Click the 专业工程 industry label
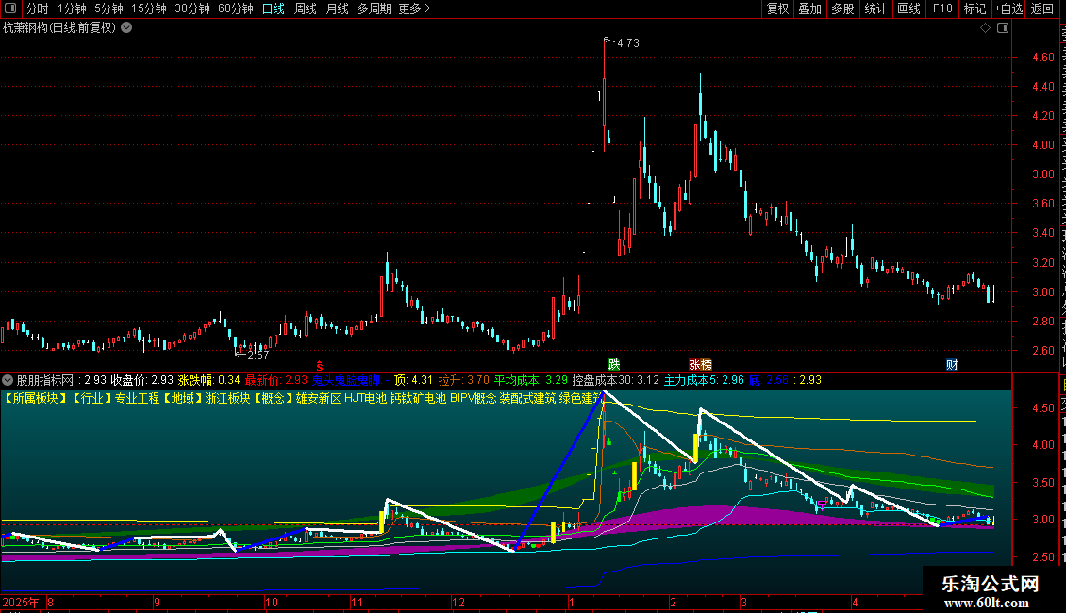The image size is (1066, 613). 137,398
